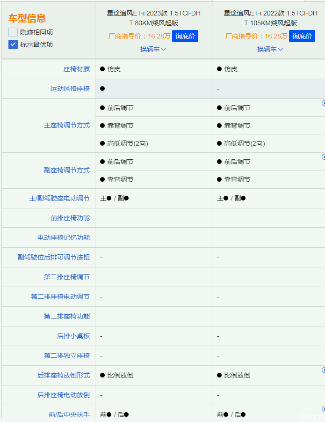Click the 车型信息 heading
Viewport: 325px width, 422px height.
(x=27, y=18)
